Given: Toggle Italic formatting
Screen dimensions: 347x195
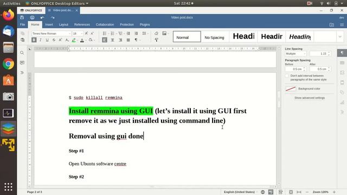Looking at the screenshot, I should pos(41,40).
